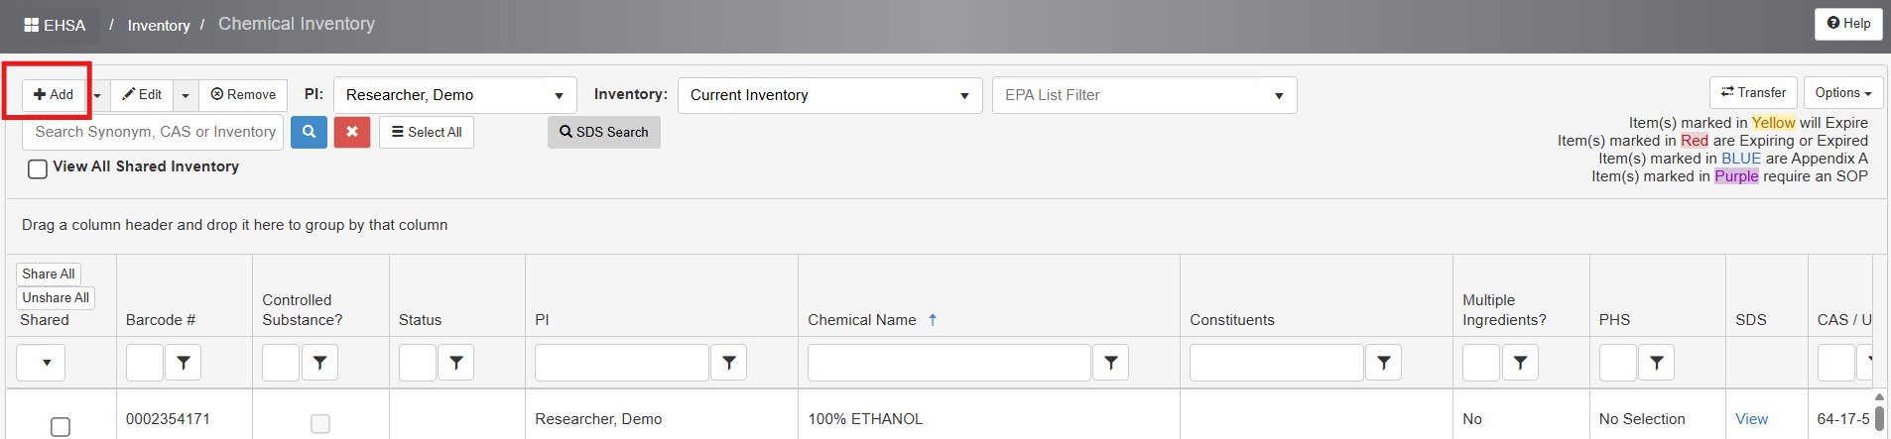Click the PI column filter funnel icon

(729, 363)
